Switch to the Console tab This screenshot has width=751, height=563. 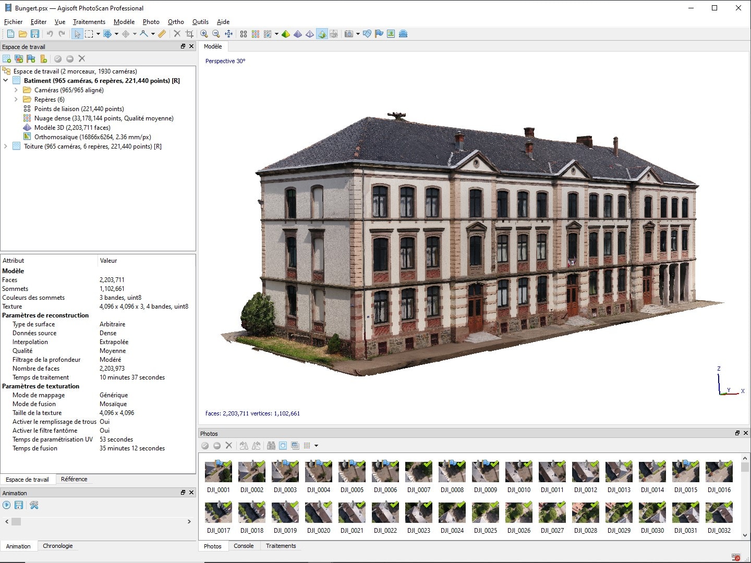[244, 546]
